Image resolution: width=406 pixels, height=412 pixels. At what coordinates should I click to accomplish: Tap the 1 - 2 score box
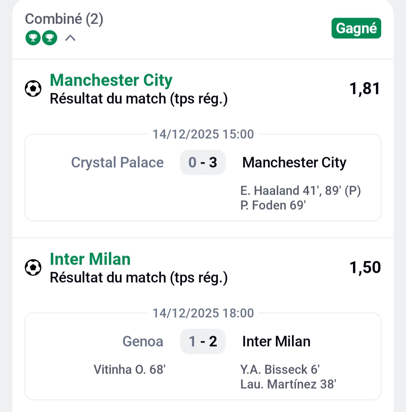[203, 341]
